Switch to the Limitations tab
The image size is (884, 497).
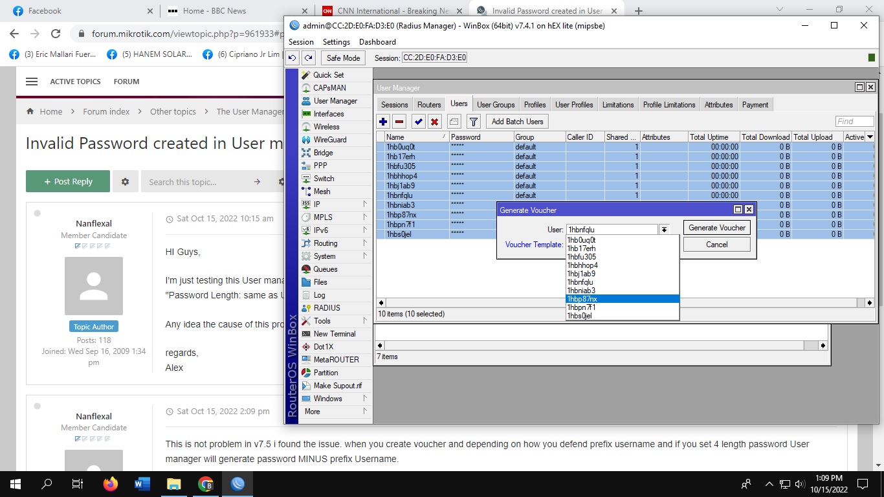(618, 105)
